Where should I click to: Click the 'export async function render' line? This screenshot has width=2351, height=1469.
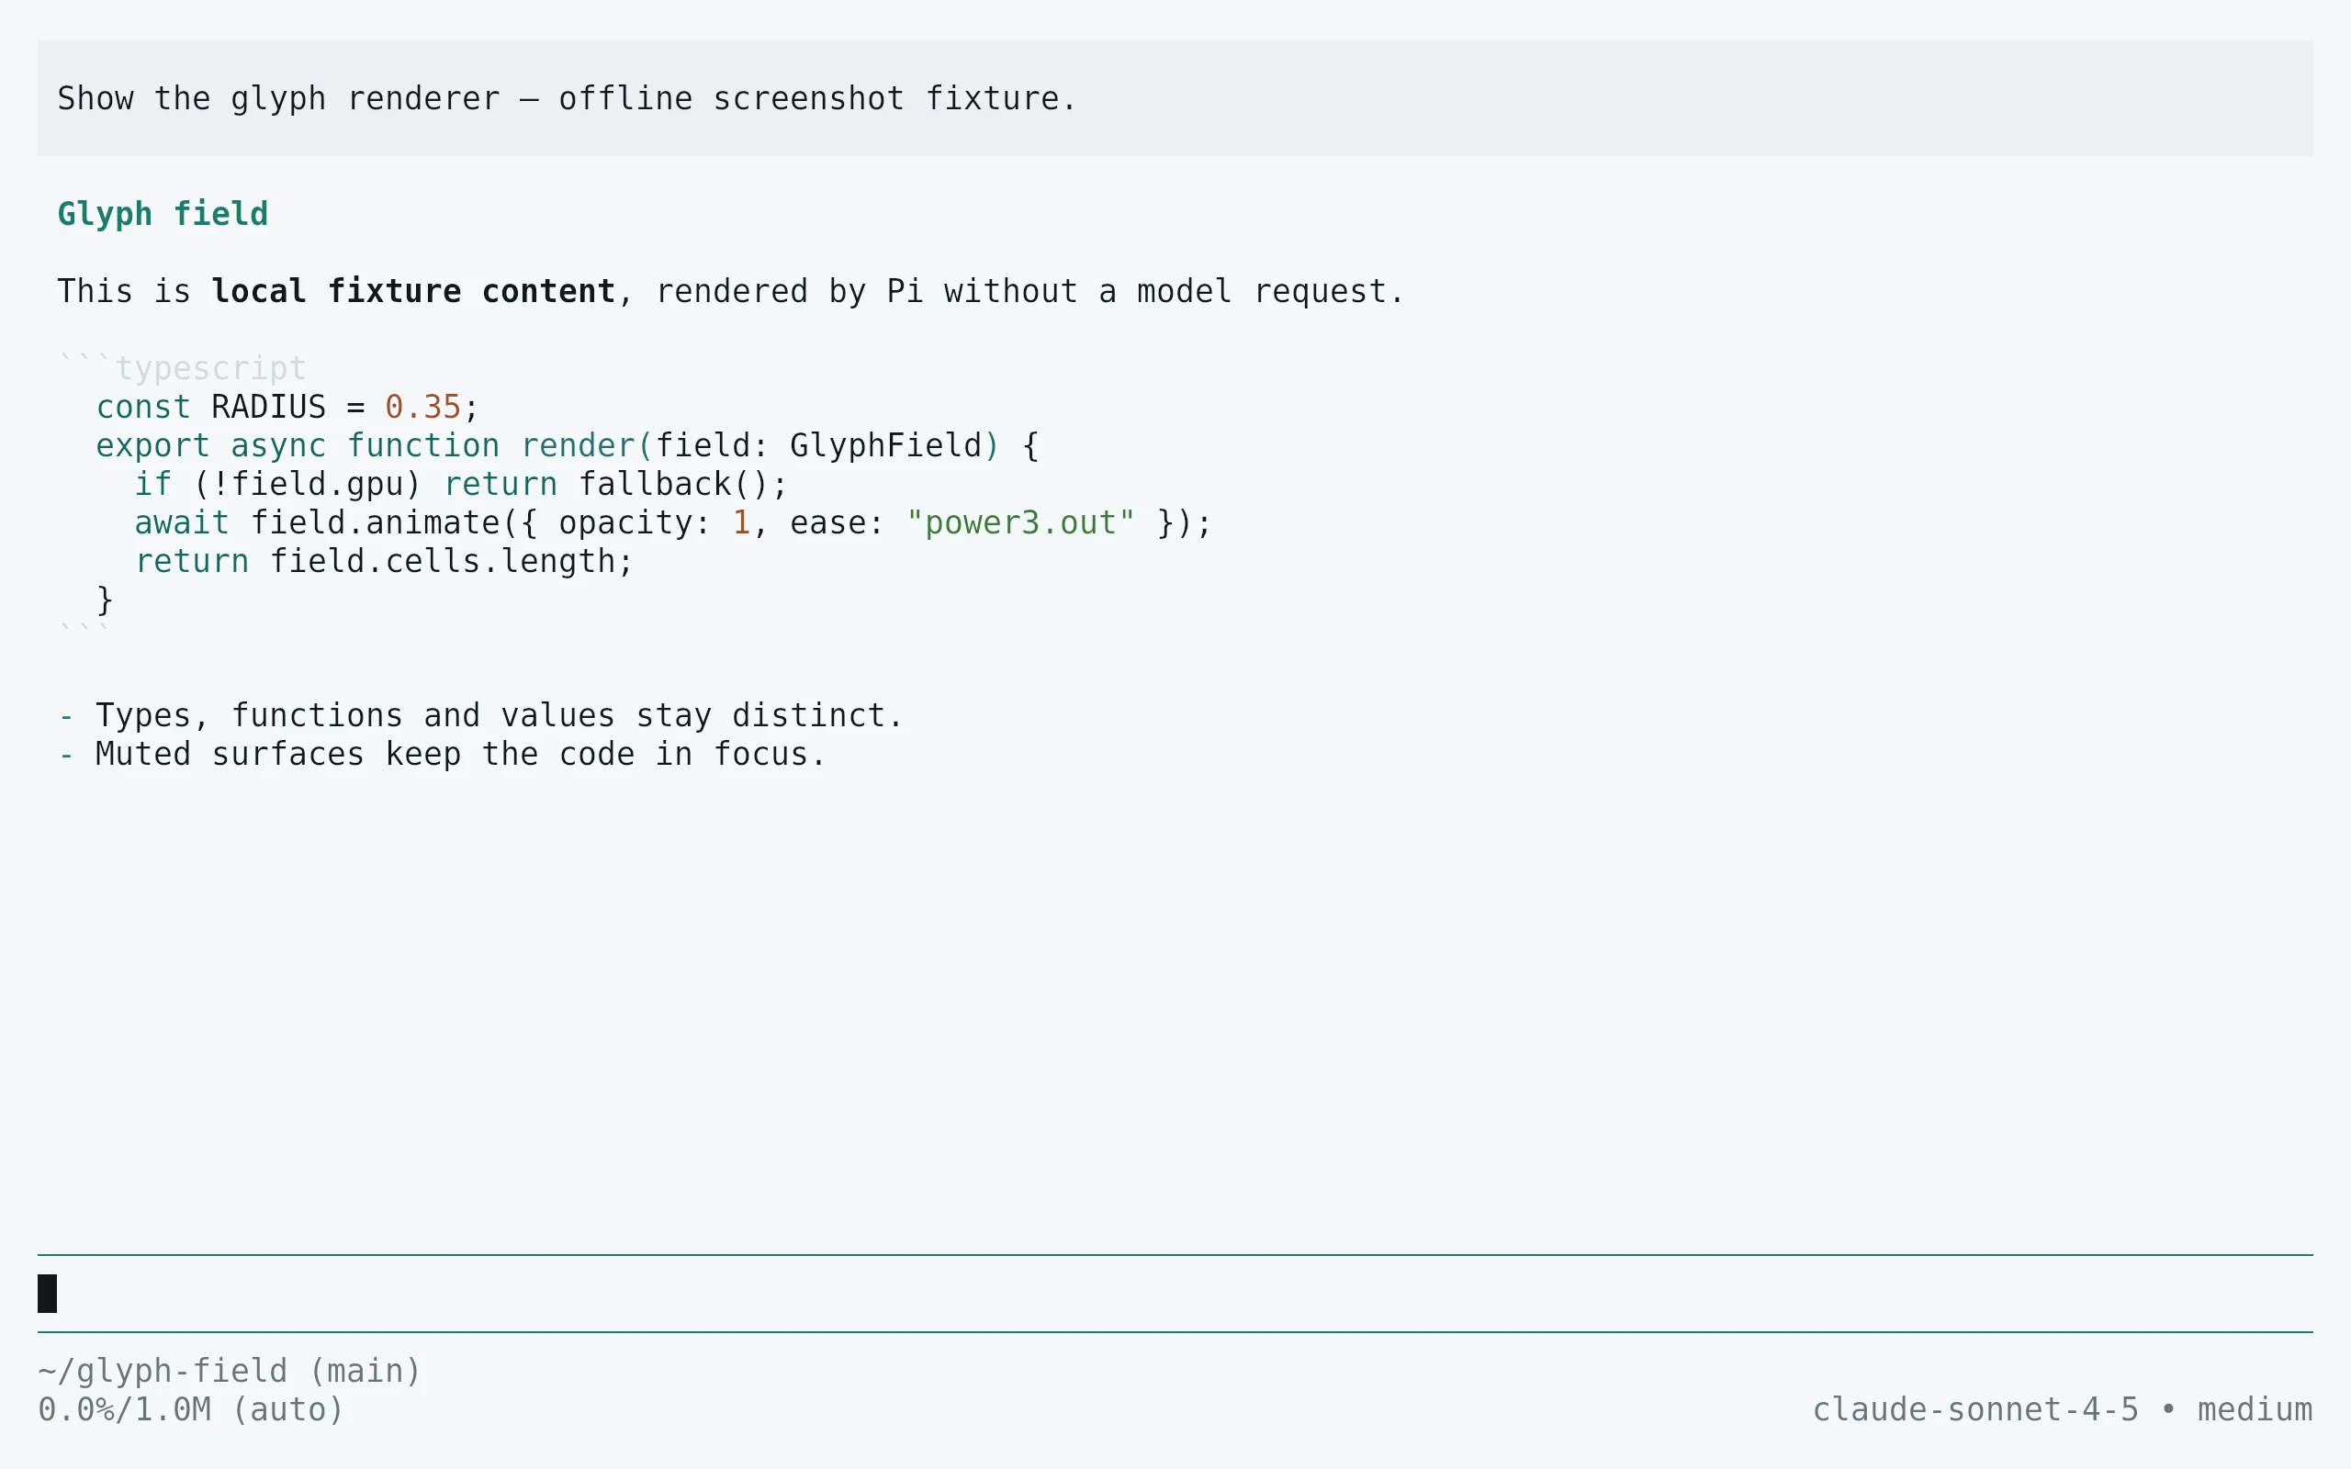568,446
